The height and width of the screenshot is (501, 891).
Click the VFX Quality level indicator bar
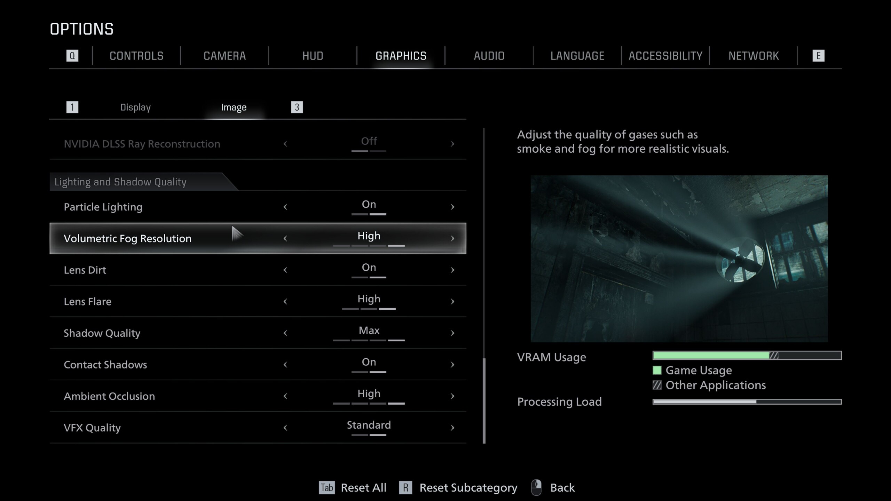tap(369, 435)
